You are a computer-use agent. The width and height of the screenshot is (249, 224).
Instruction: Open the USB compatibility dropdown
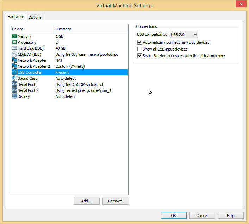click(184, 35)
